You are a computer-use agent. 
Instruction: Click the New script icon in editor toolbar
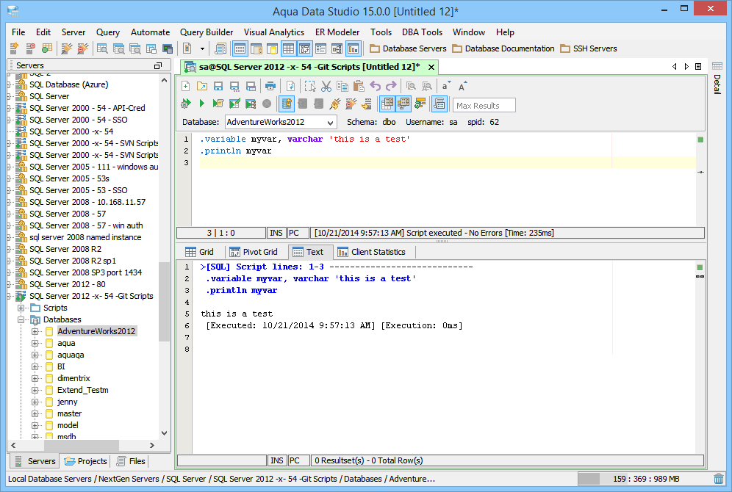pos(186,86)
